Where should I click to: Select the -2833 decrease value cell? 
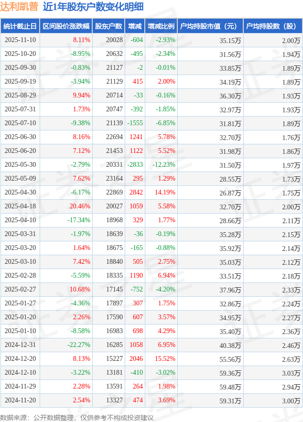tap(135, 165)
